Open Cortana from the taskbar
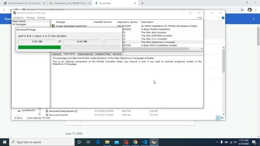The width and height of the screenshot is (260, 146). (79, 142)
